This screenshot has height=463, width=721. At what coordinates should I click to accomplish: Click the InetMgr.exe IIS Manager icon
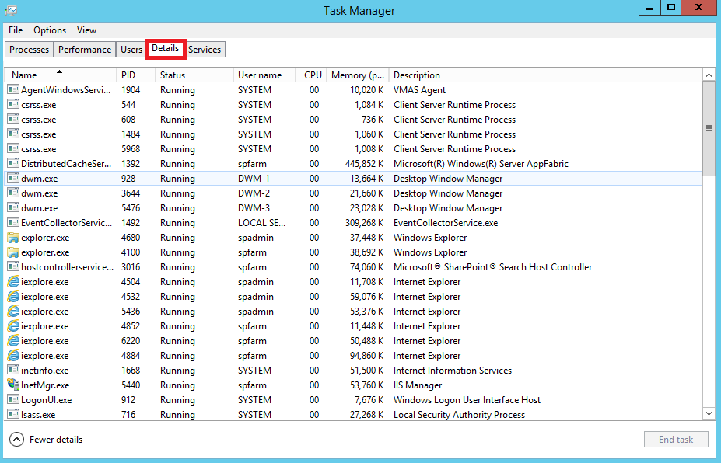(13, 385)
